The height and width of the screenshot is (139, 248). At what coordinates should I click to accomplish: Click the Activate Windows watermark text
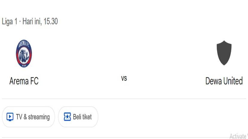tap(238, 136)
